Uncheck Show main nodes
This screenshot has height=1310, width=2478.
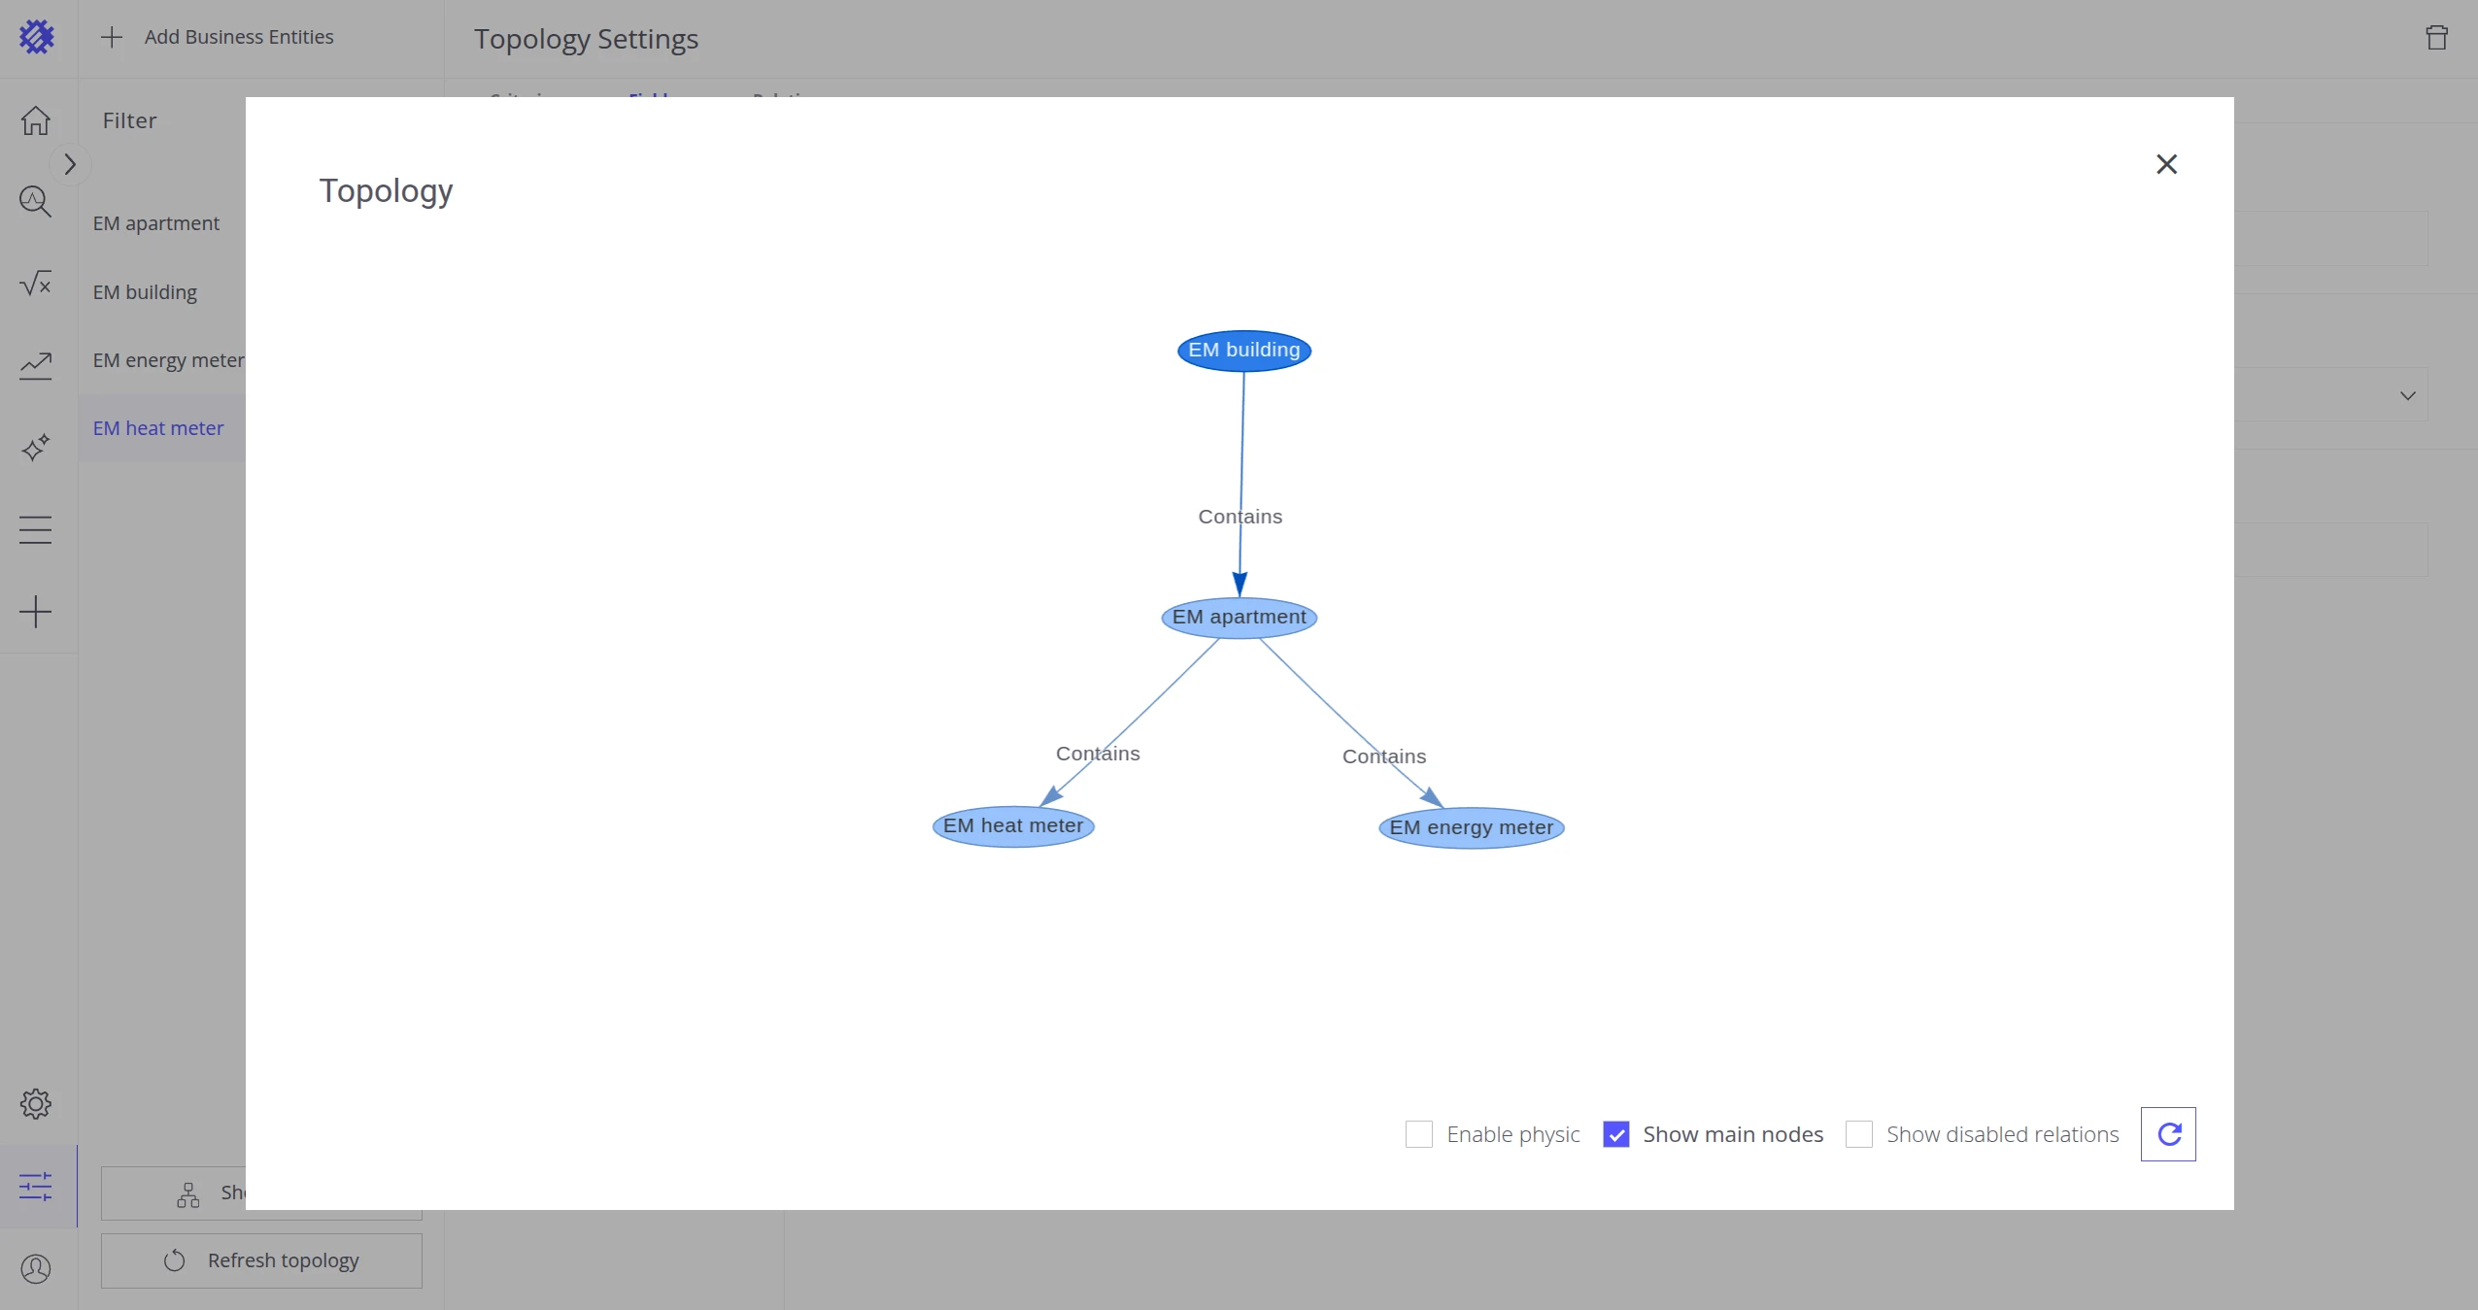pyautogui.click(x=1616, y=1134)
